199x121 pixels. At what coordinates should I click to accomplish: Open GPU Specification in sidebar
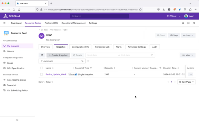pos(17,68)
